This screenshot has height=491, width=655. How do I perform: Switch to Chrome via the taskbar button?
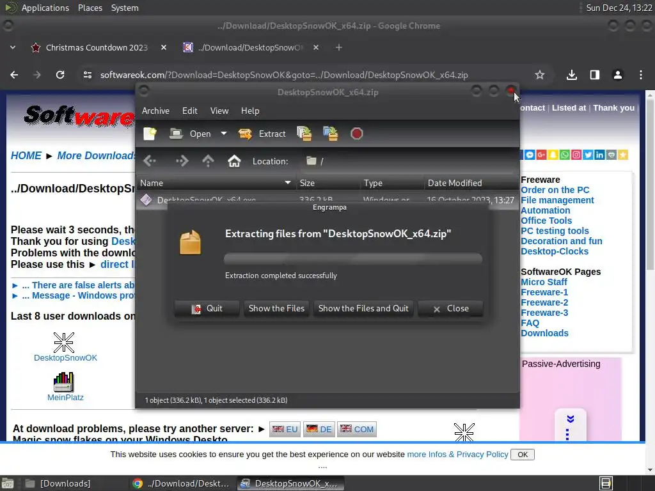pos(181,483)
